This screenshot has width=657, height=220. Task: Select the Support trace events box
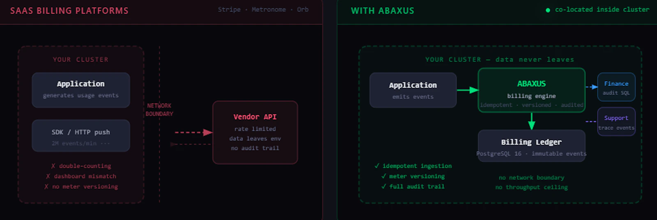(616, 121)
